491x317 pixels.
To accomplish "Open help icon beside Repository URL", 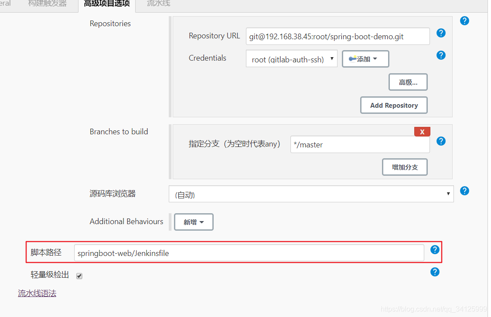I will click(441, 33).
